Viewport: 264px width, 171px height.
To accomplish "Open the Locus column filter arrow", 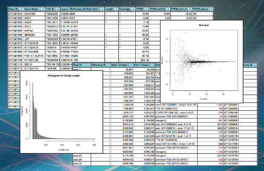I will [102, 9].
